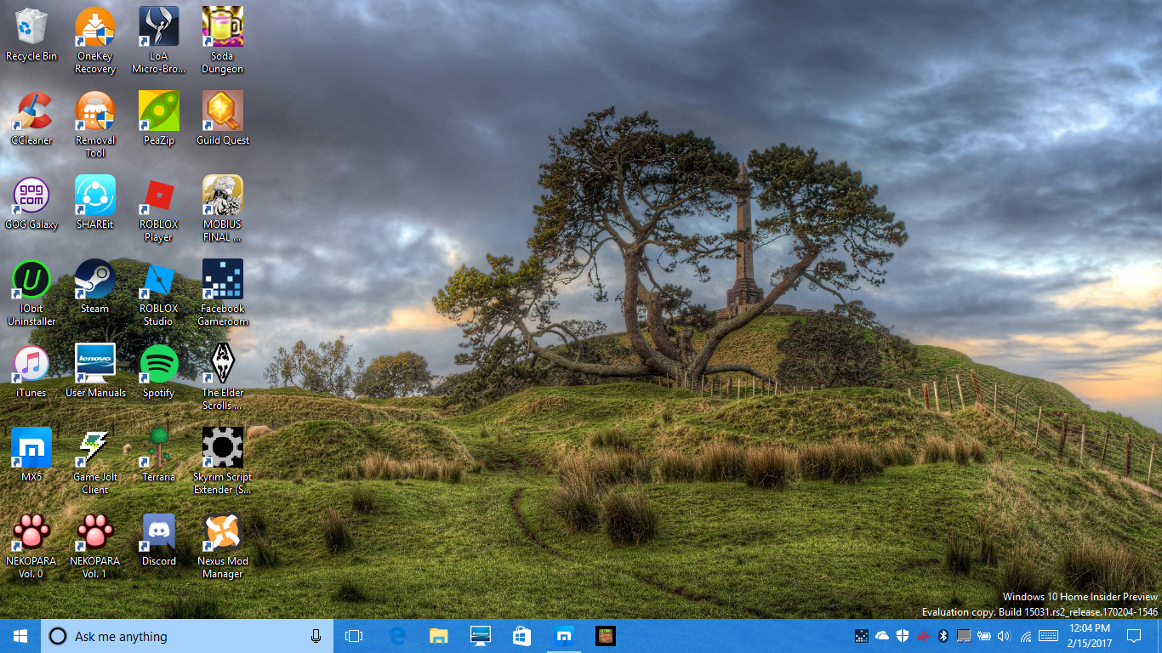1162x653 pixels.
Task: Select the iTunes desktop icon
Action: tap(31, 365)
